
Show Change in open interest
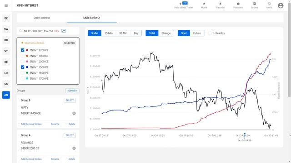point(166,33)
